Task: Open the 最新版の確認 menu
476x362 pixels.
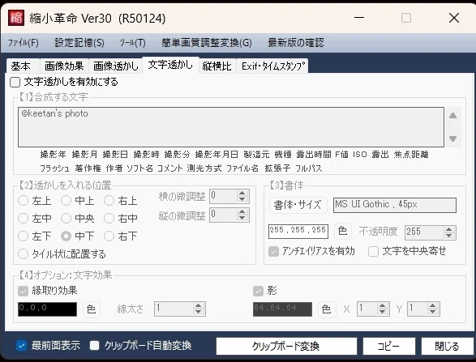Action: pos(296,43)
